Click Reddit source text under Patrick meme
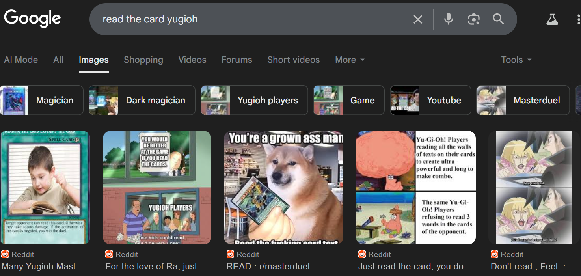 [x=380, y=254]
